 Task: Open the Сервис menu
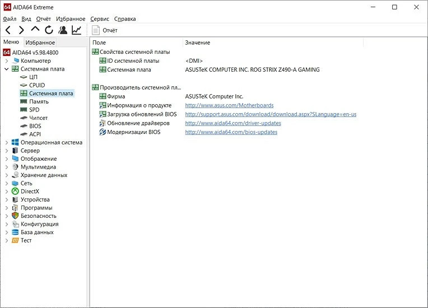100,18
